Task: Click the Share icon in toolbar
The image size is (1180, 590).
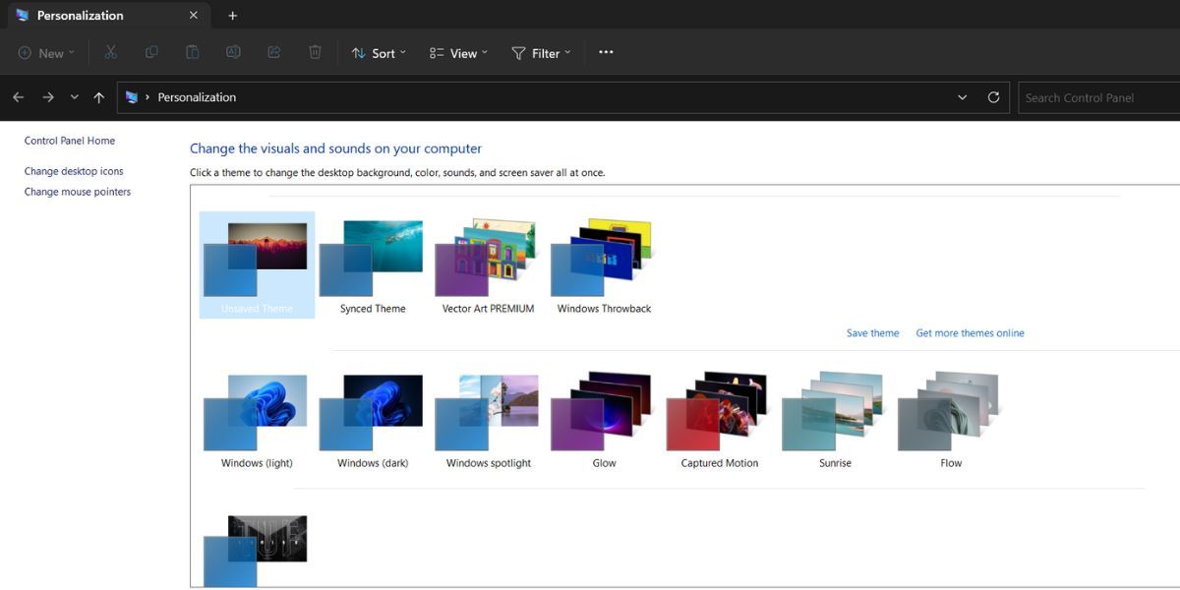Action: [274, 53]
